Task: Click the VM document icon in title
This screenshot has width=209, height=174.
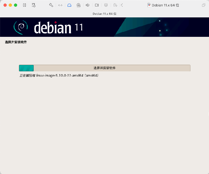Action: pyautogui.click(x=149, y=5)
